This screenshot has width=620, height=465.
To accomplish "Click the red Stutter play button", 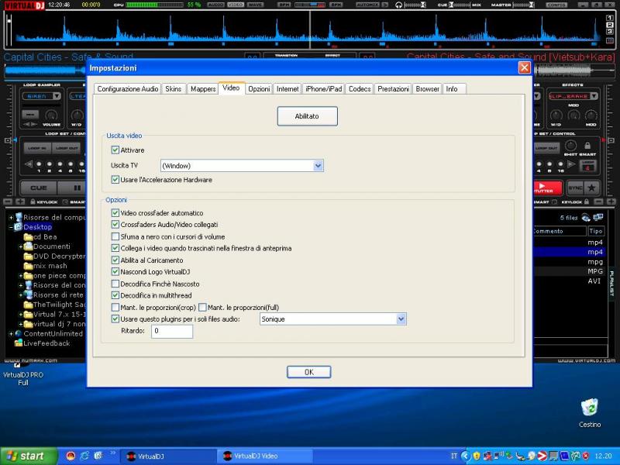I will point(547,188).
